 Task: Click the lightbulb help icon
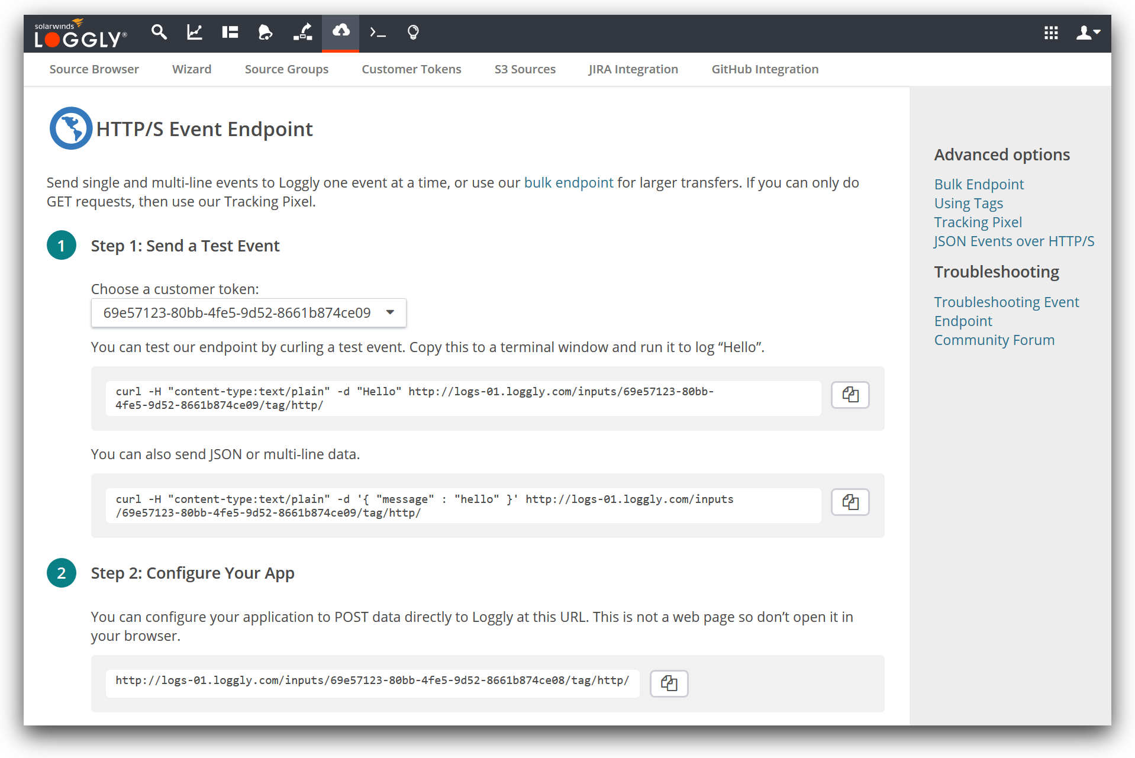[413, 33]
